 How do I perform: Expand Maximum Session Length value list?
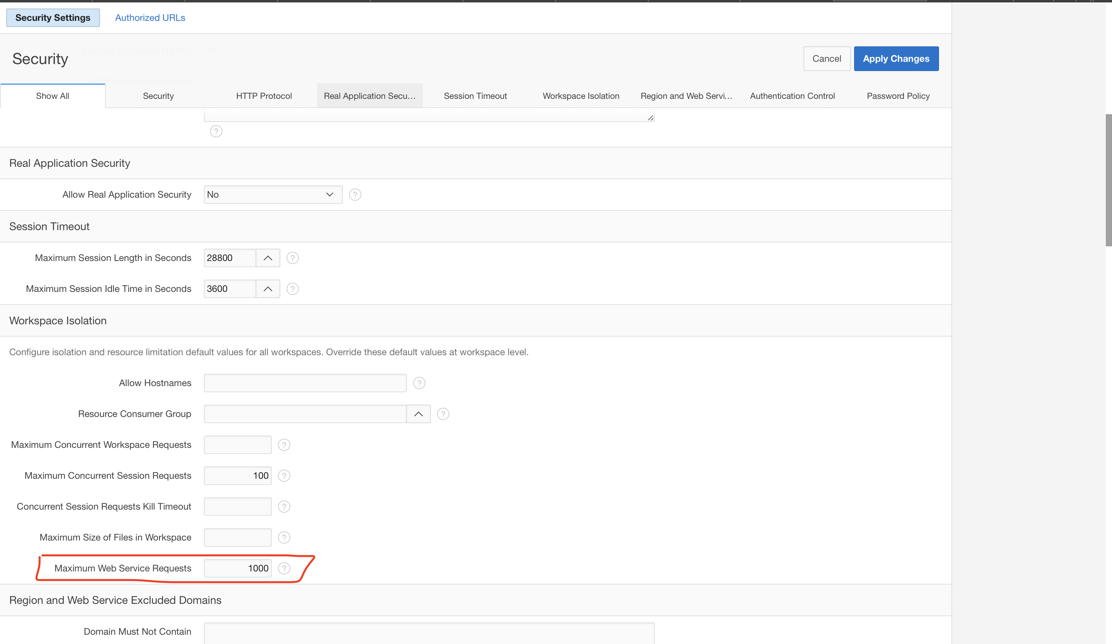(x=268, y=258)
